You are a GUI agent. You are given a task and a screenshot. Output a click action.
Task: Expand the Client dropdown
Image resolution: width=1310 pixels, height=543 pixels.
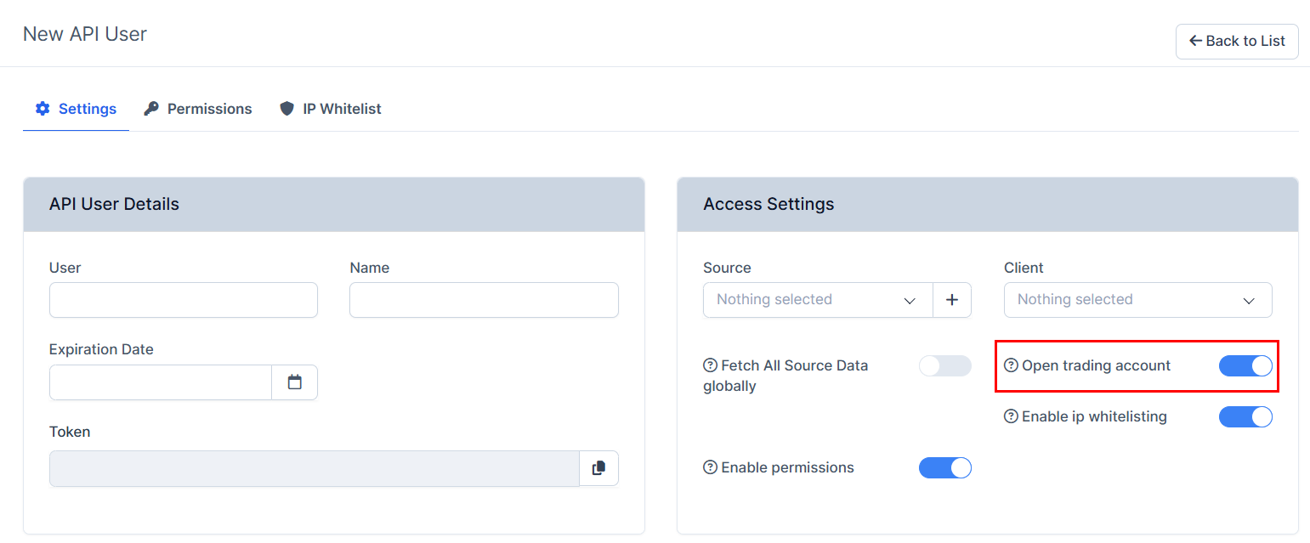(1137, 300)
